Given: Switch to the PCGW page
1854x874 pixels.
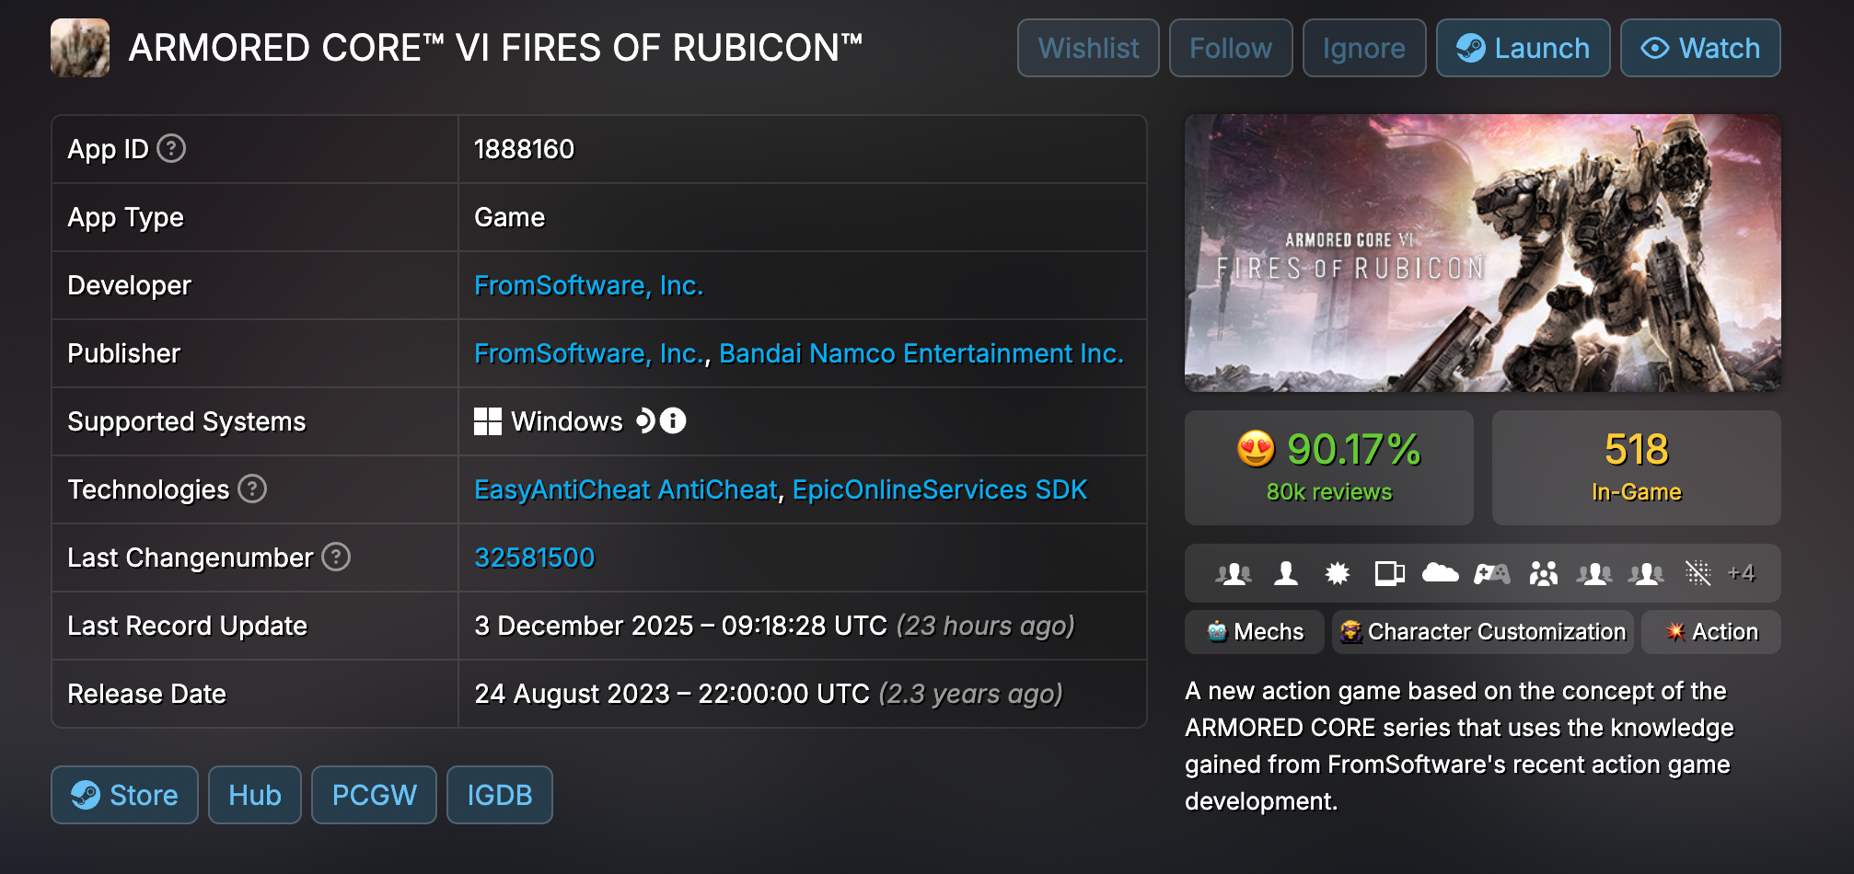Looking at the screenshot, I should [x=374, y=794].
